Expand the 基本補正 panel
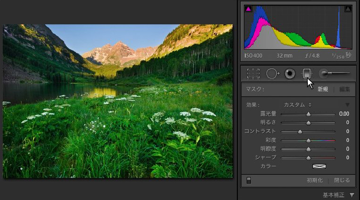Viewport: 360px width, 200px height. coord(352,195)
